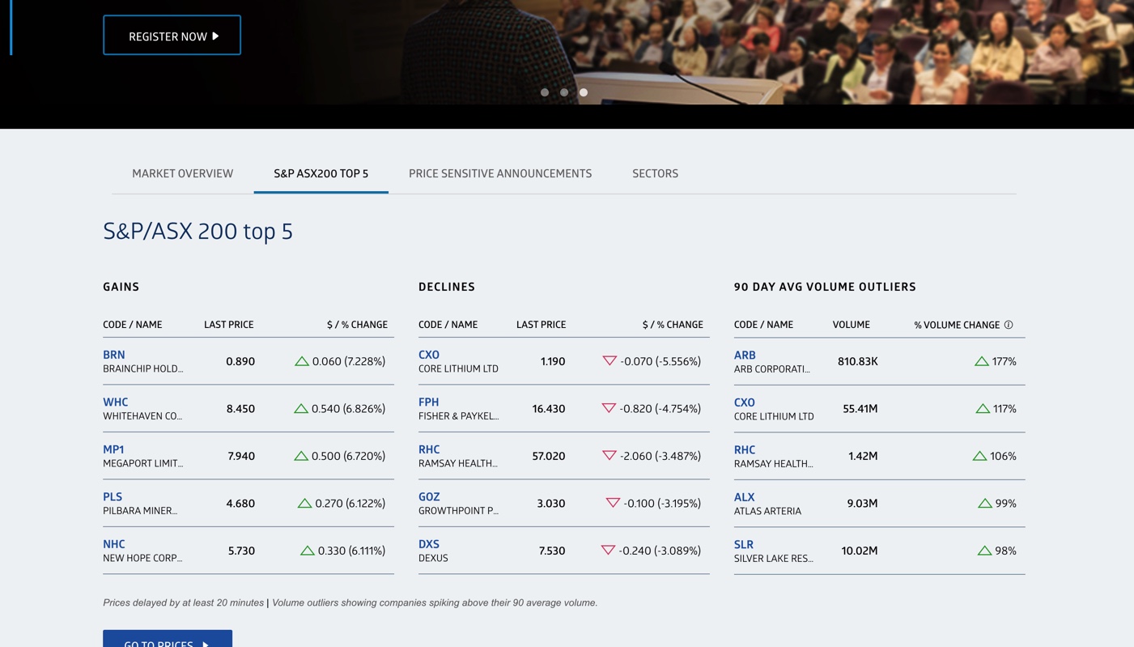1134x647 pixels.
Task: Click ARB 177% up triangle icon
Action: pos(982,361)
